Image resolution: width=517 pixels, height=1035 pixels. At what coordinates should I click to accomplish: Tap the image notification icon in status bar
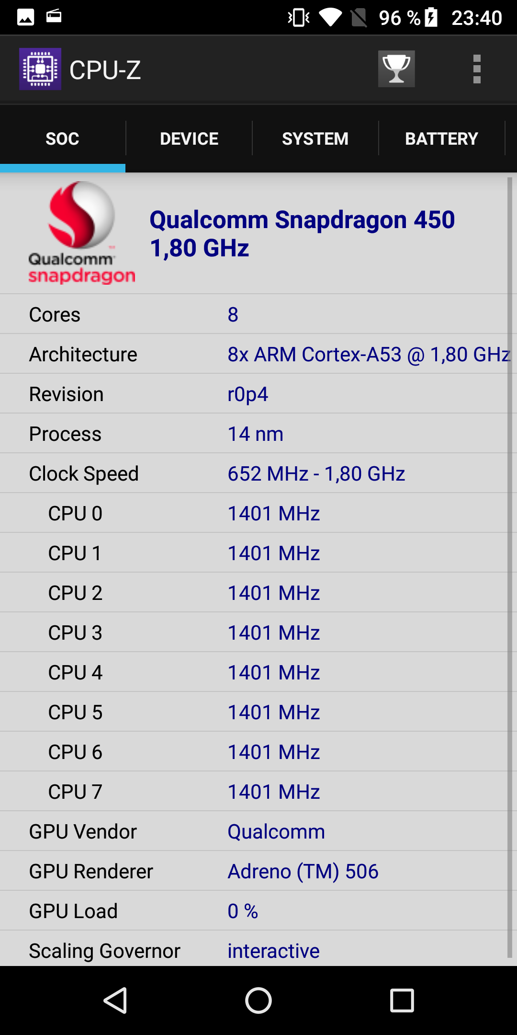(x=26, y=17)
